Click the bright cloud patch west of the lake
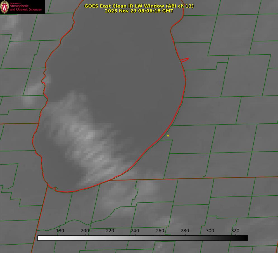Image resolution: width=278 pixels, height=253 pixels. pyautogui.click(x=34, y=91)
